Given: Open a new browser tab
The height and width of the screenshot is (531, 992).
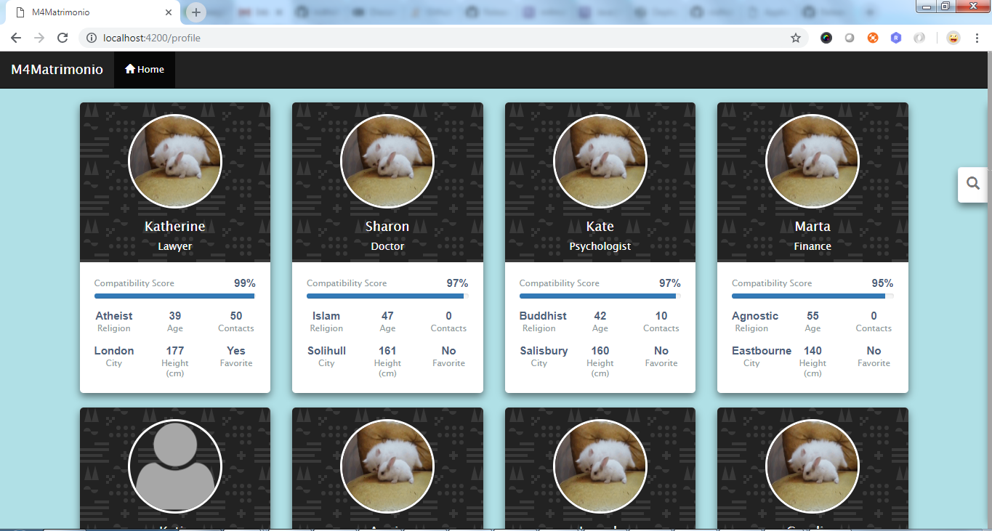Looking at the screenshot, I should (x=196, y=12).
